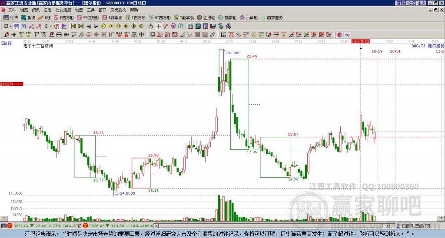Click the 300473 德尔股份 stock label
This screenshot has width=445, height=238.
pos(428,46)
